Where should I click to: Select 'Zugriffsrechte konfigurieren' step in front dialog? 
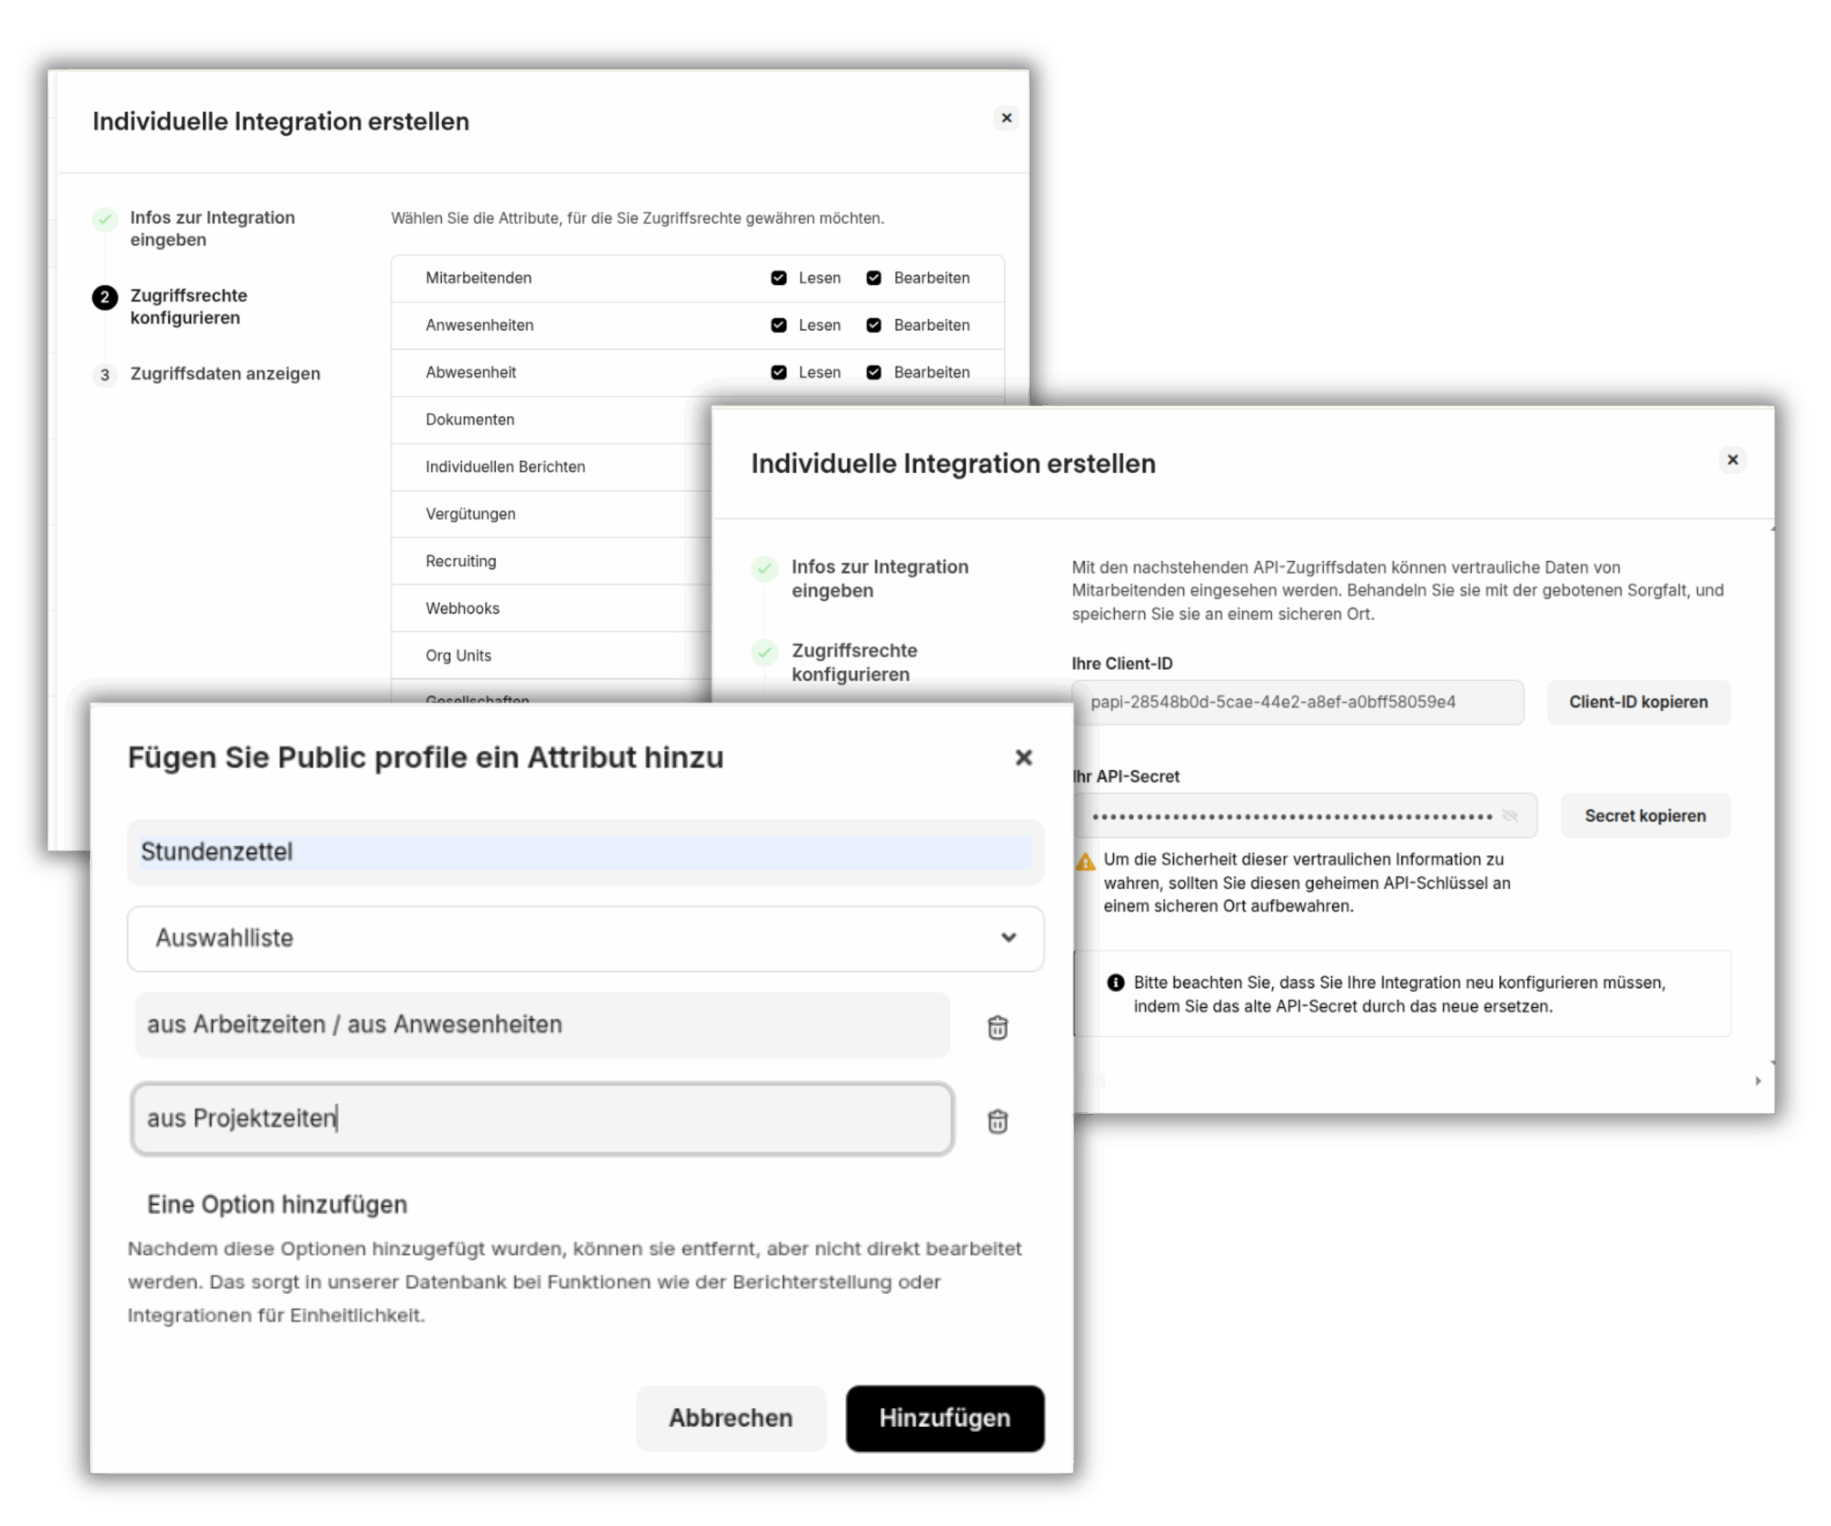tap(853, 662)
